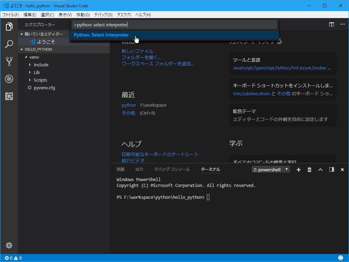Click the JavaScript link under ツールと言語
Screen dimensions: 349x262
243,68
